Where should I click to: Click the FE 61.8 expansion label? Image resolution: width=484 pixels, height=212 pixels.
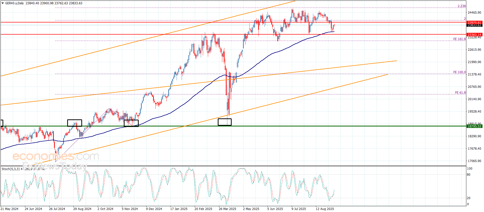pyautogui.click(x=461, y=93)
